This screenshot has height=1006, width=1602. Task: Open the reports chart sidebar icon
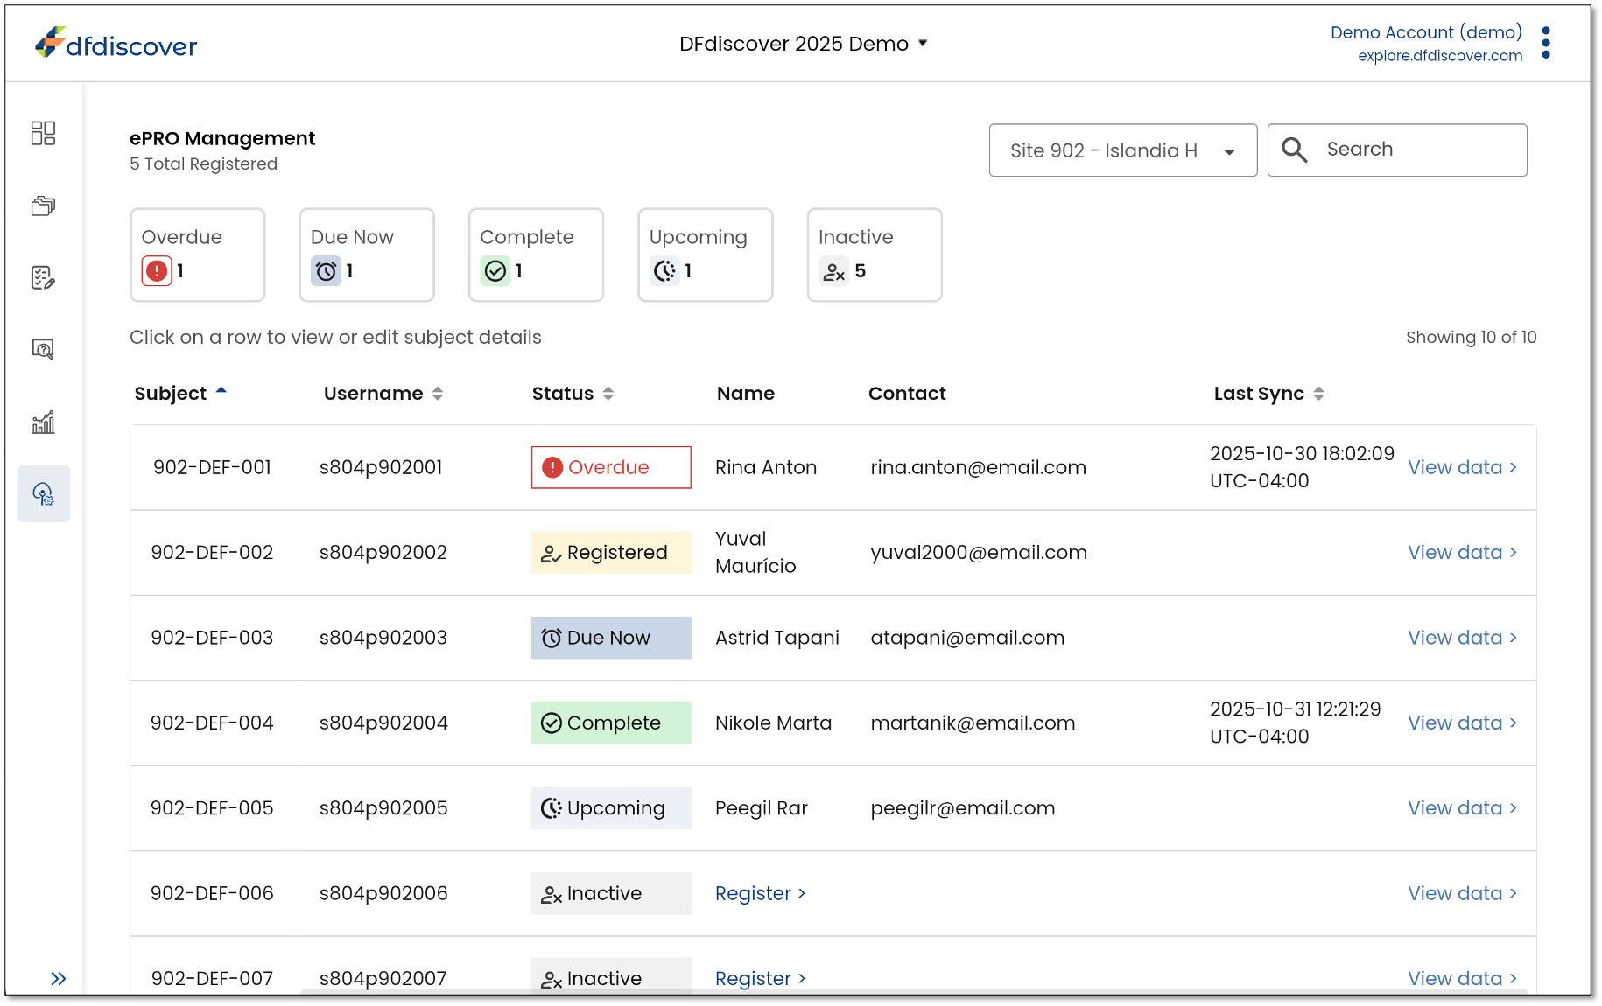coord(43,423)
